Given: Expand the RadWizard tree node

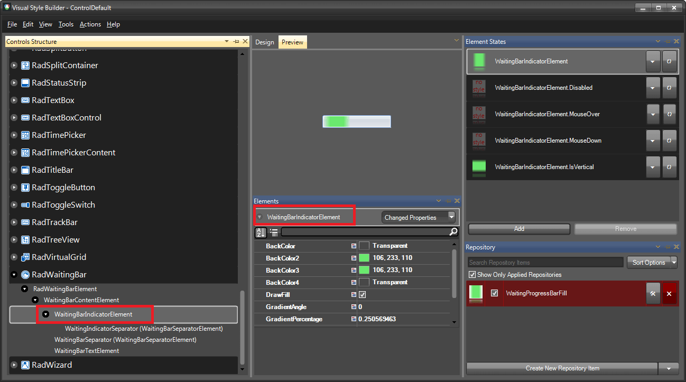Looking at the screenshot, I should pos(14,365).
